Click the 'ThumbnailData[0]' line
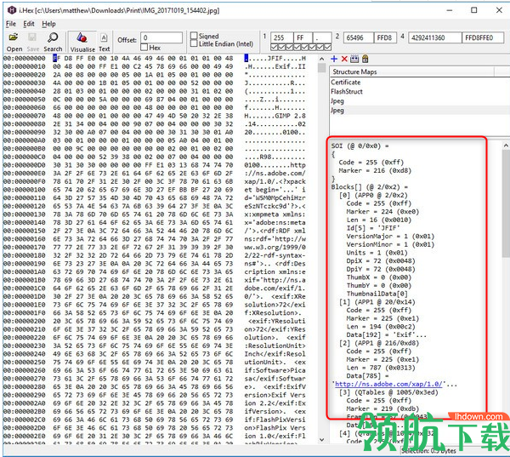This screenshot has height=457, width=510. (375, 294)
